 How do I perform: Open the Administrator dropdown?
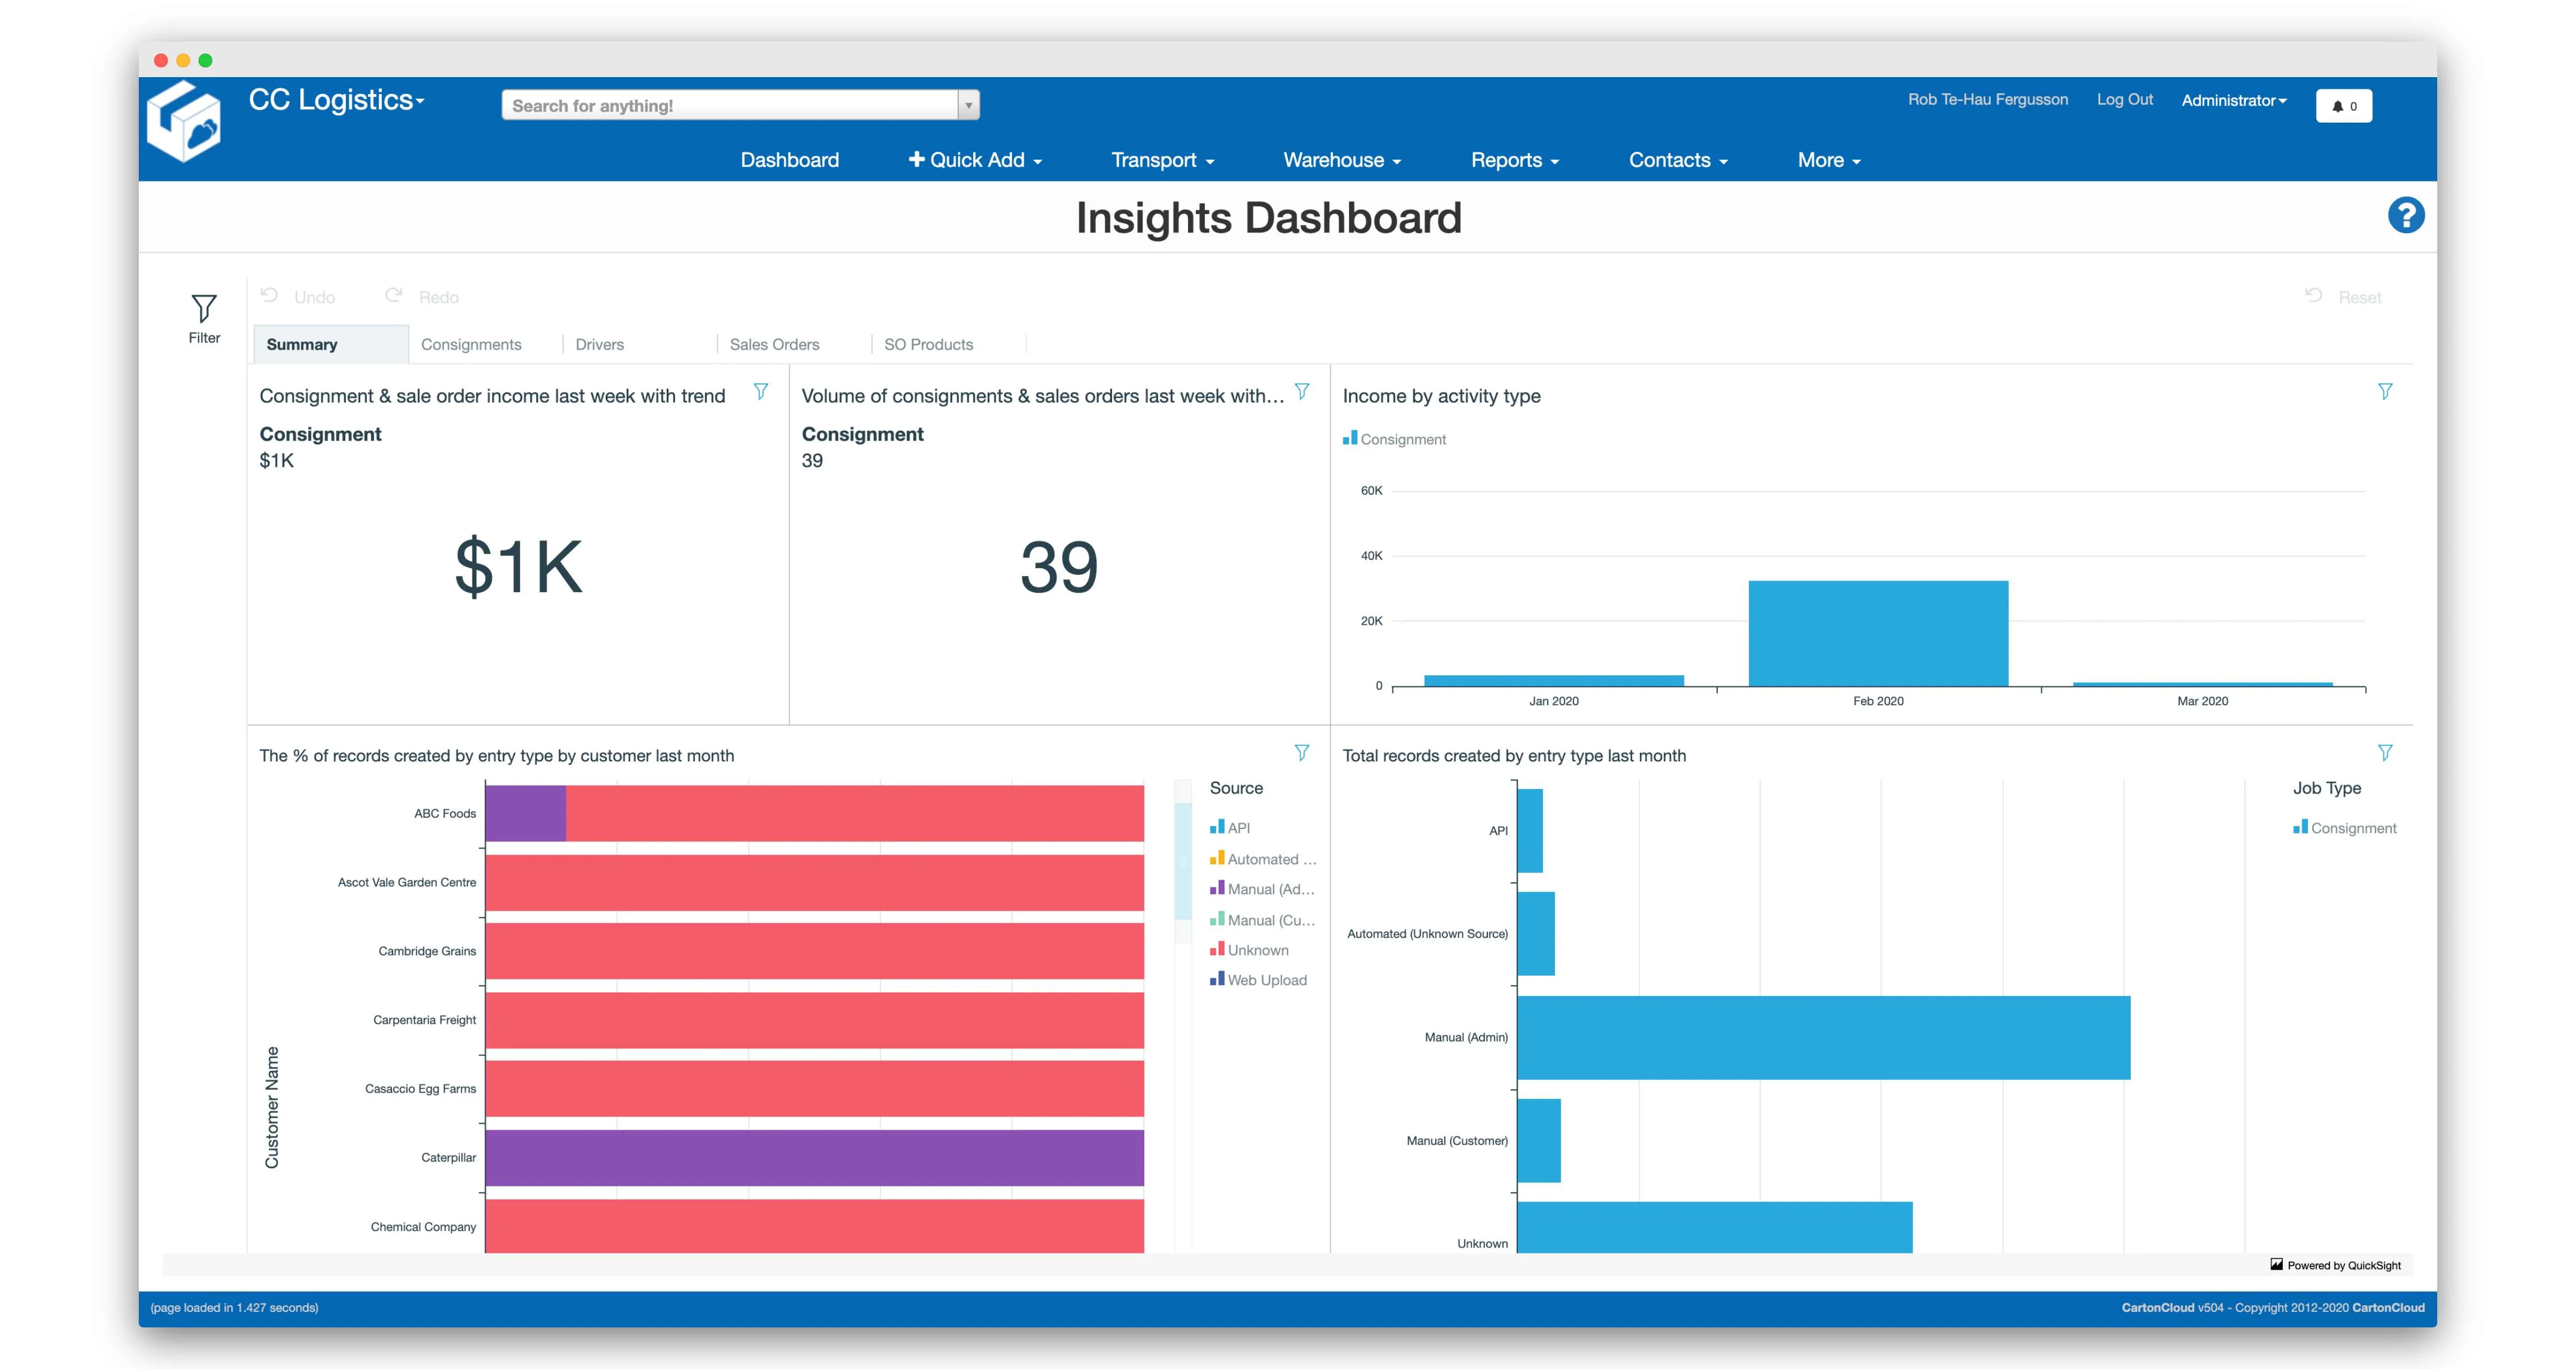(2233, 100)
